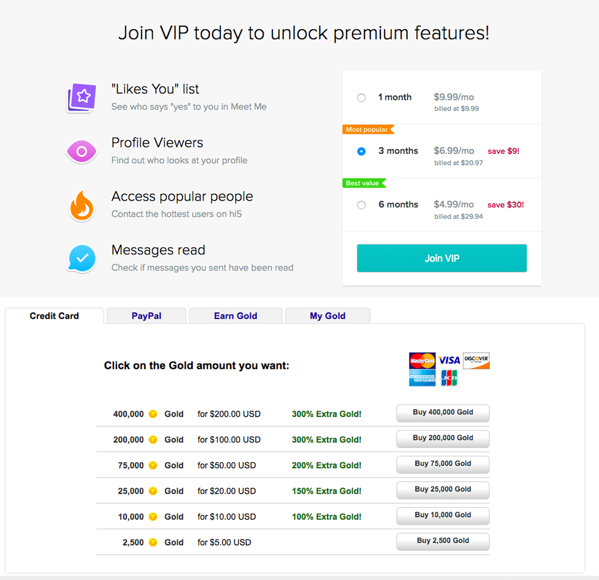
Task: Choose the 6 months plan radio button
Action: (x=361, y=205)
